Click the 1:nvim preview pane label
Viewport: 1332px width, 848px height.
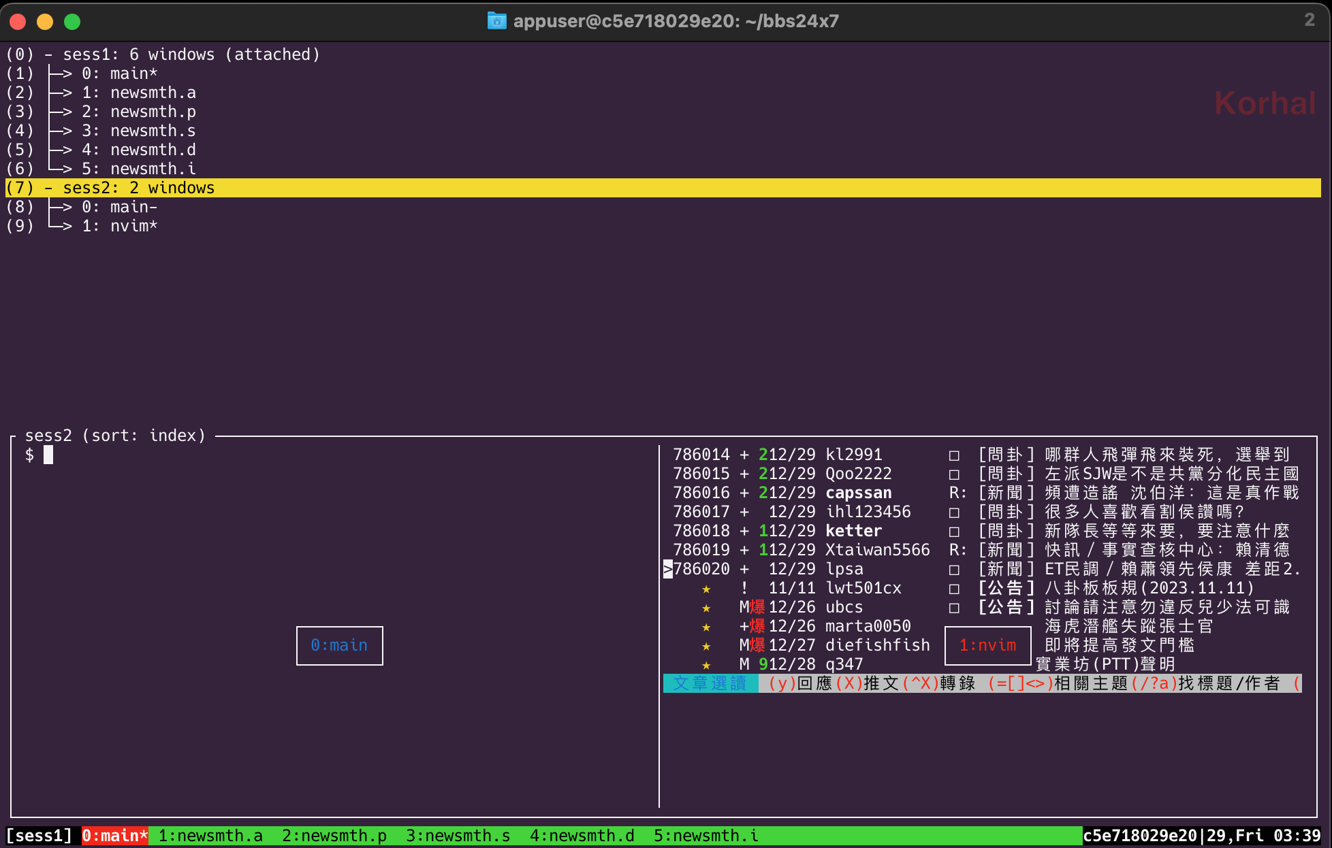click(x=987, y=645)
